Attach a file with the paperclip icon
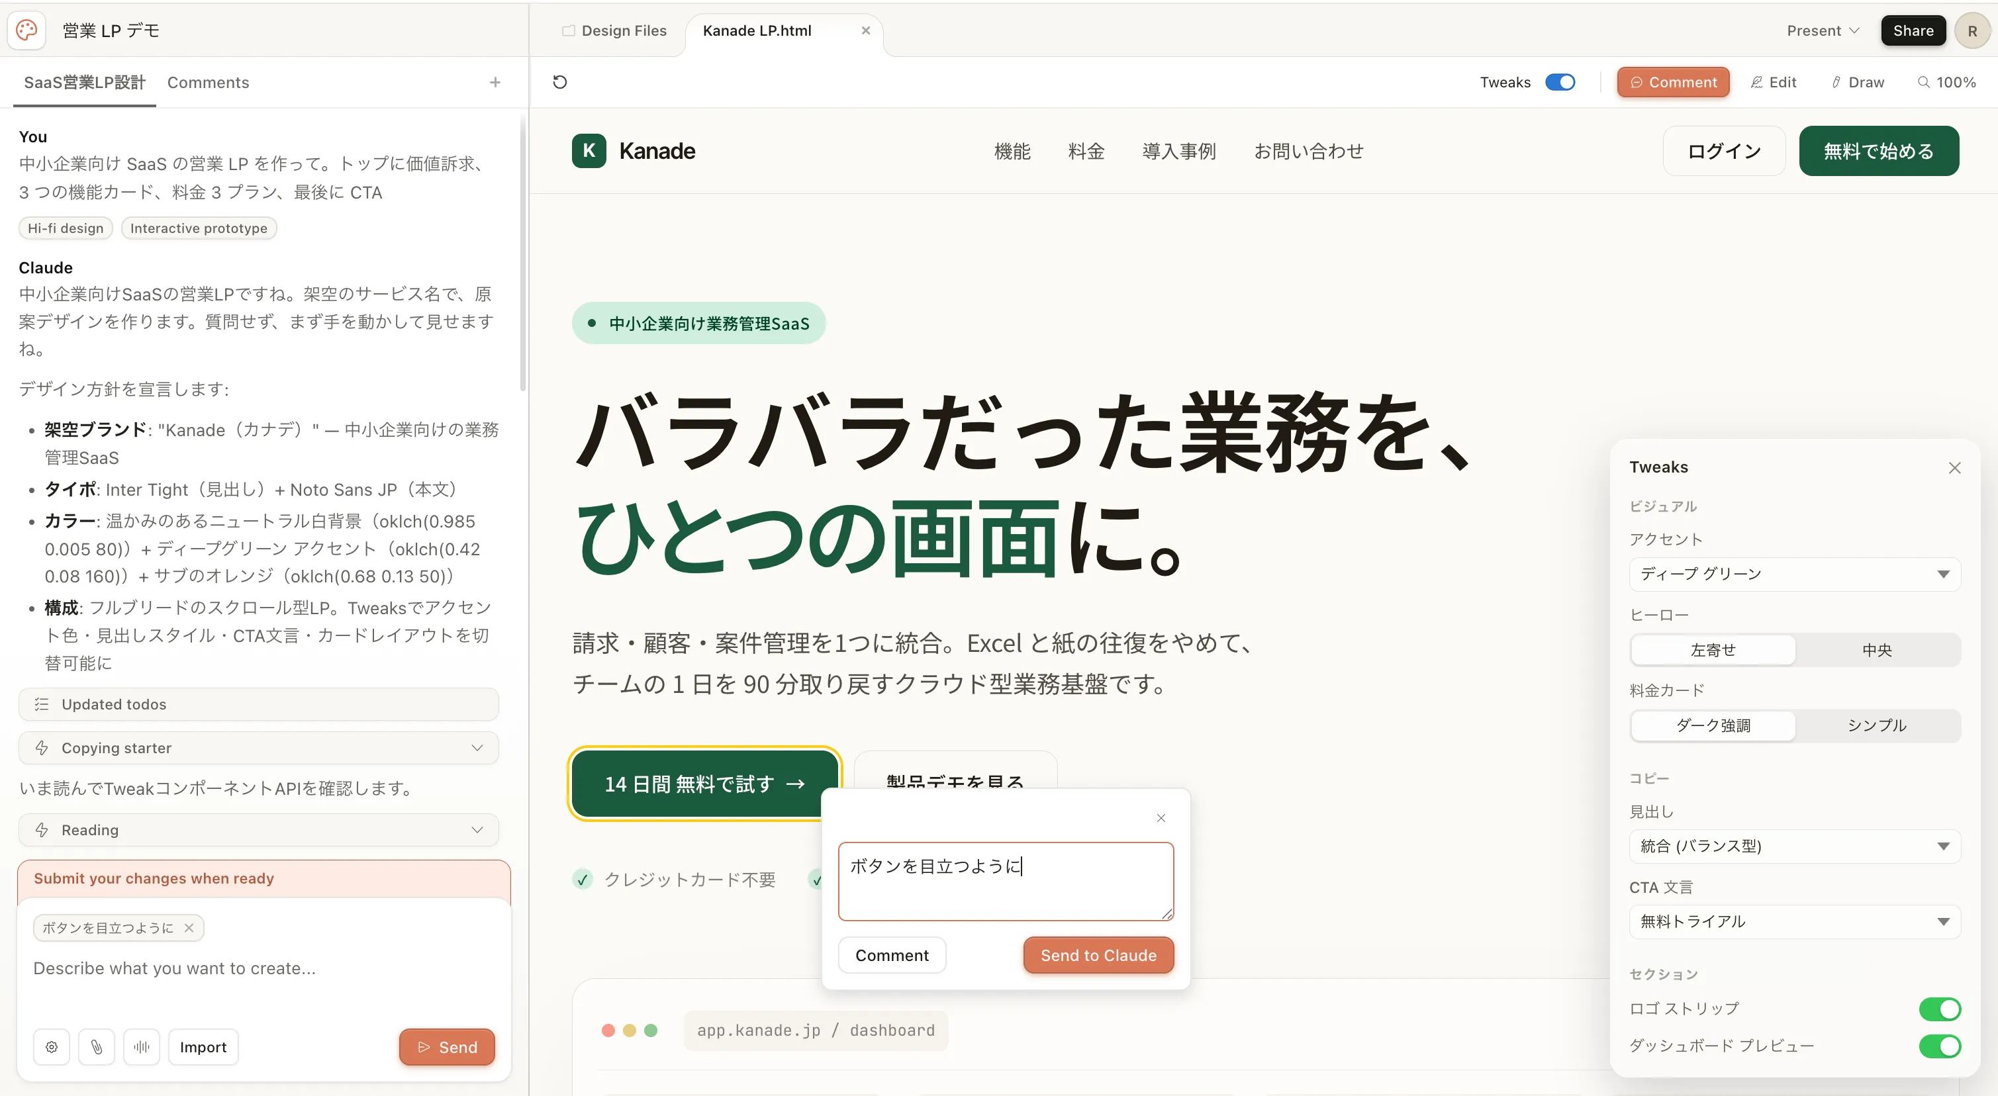 [x=96, y=1046]
